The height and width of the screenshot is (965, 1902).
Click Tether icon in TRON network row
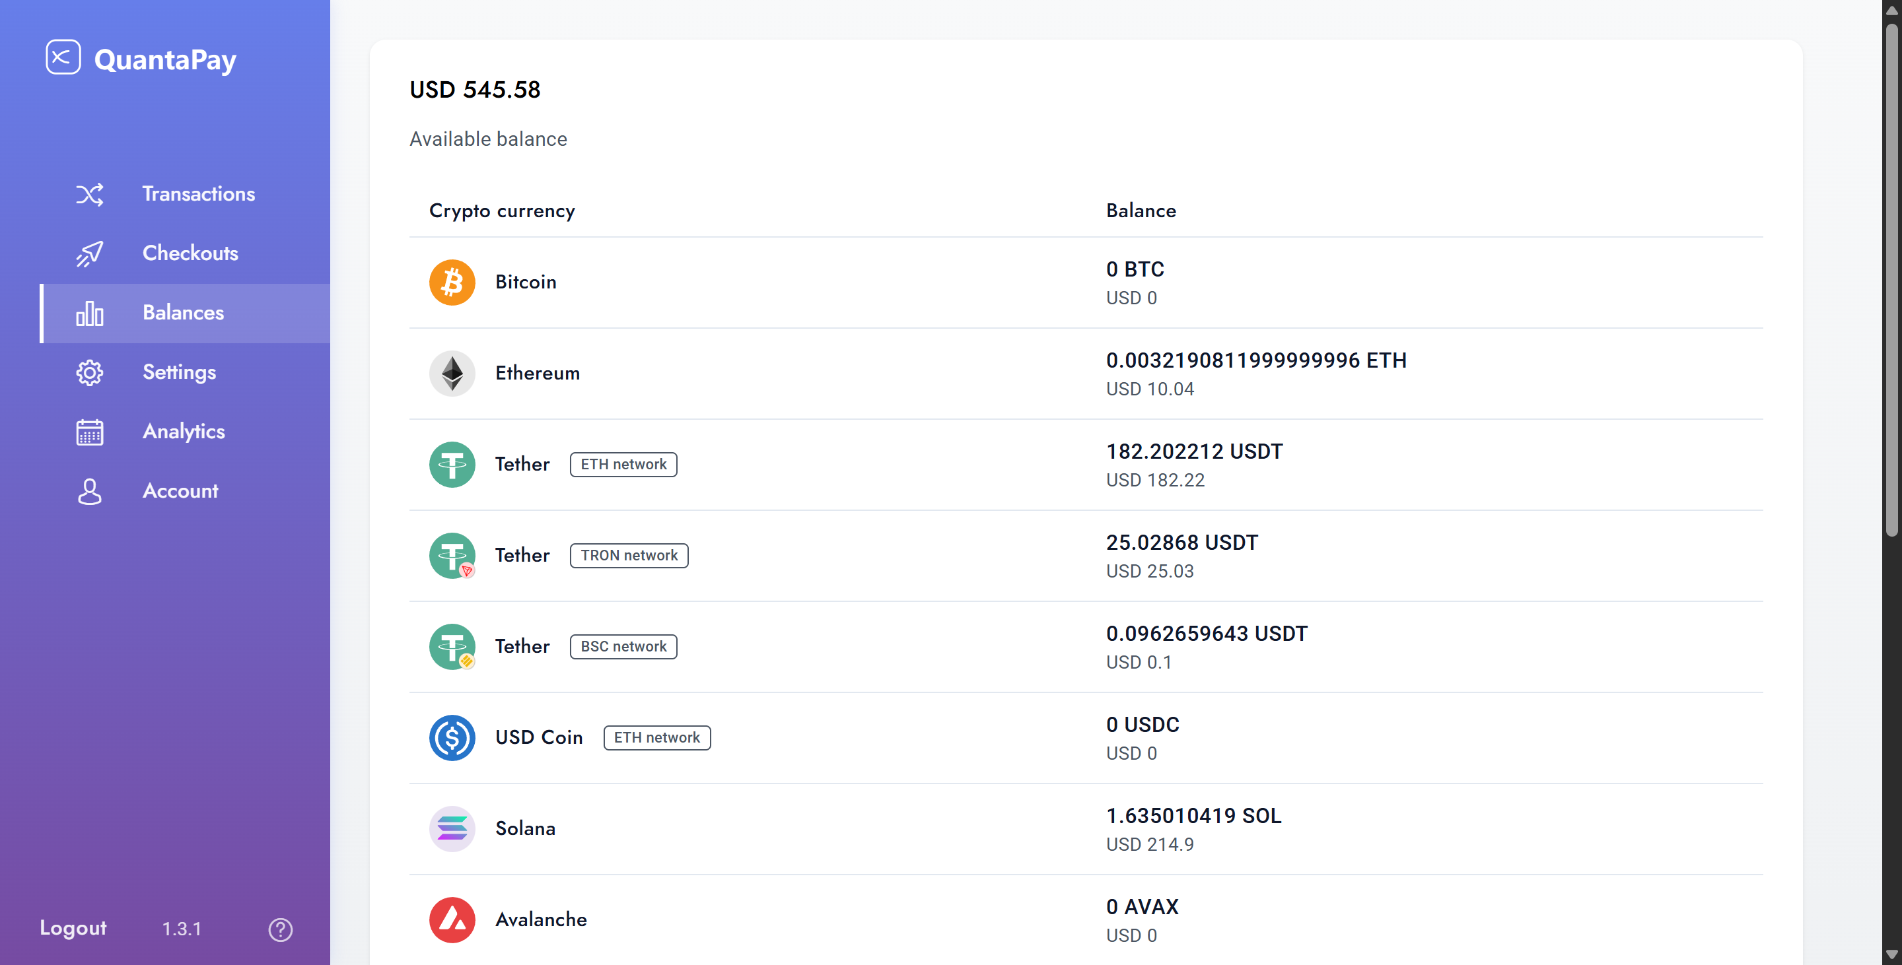(x=452, y=556)
